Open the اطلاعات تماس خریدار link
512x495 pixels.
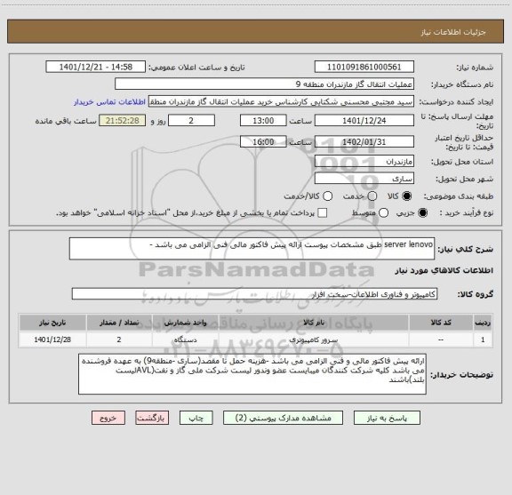click(x=109, y=102)
